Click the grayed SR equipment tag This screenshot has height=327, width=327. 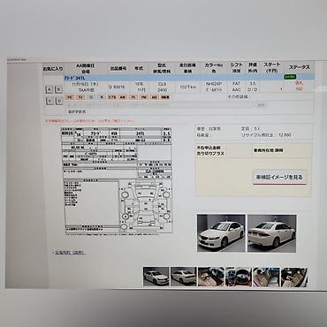[91, 97]
